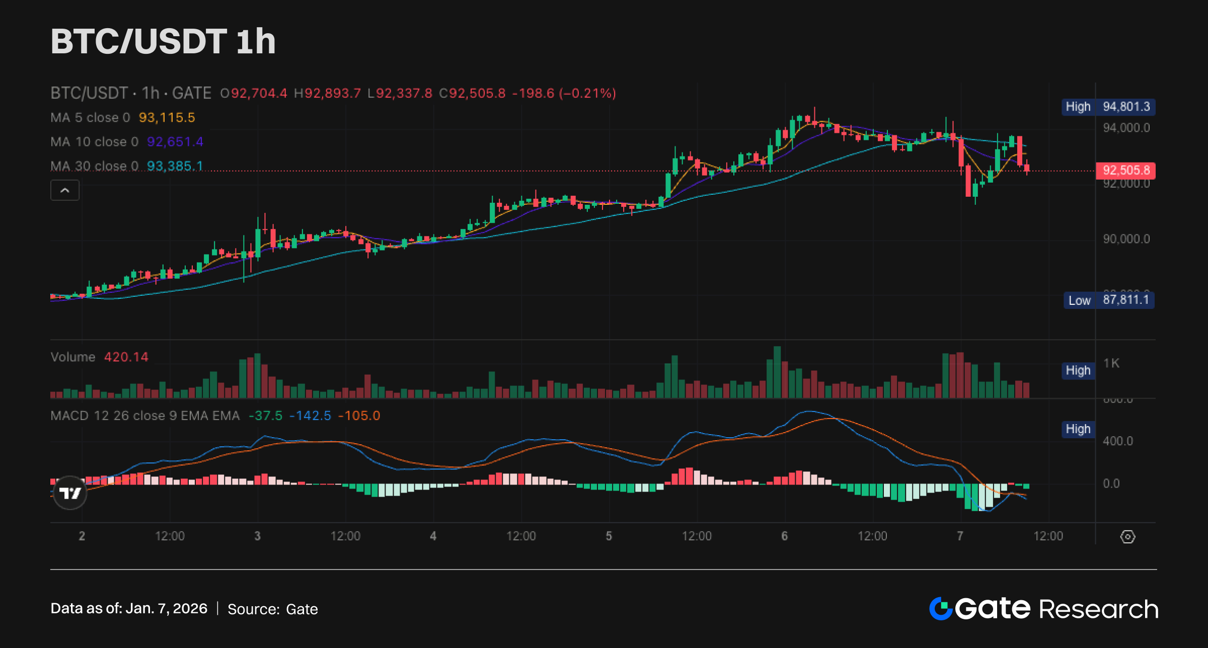
Task: Open chart settings gear icon
Action: pos(1127,537)
